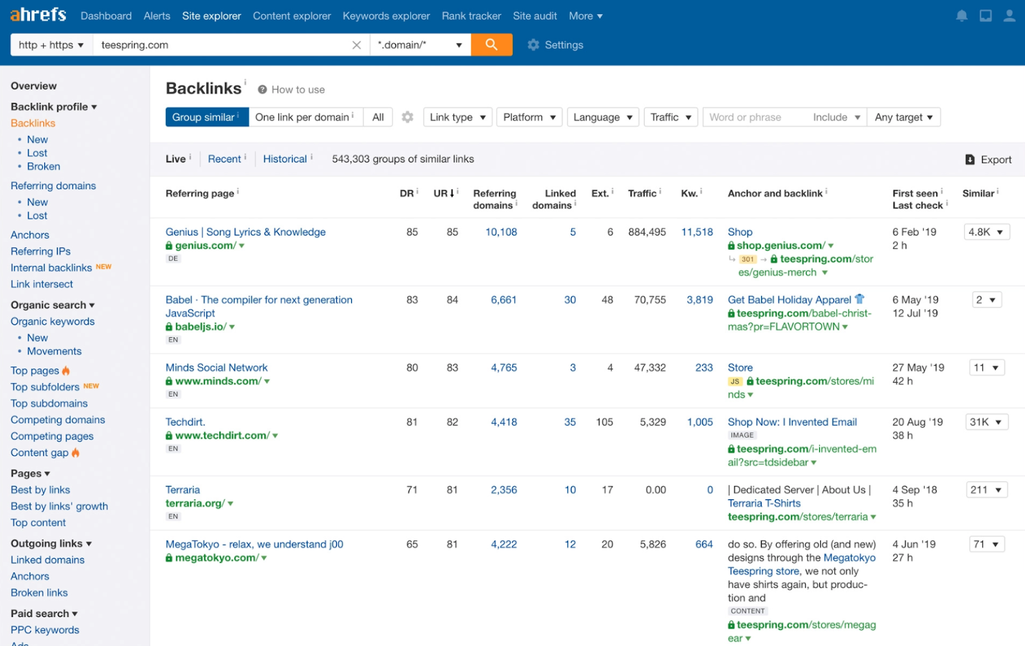Viewport: 1025px width, 646px height.
Task: Go to Alerts in top navigation
Action: coord(157,16)
